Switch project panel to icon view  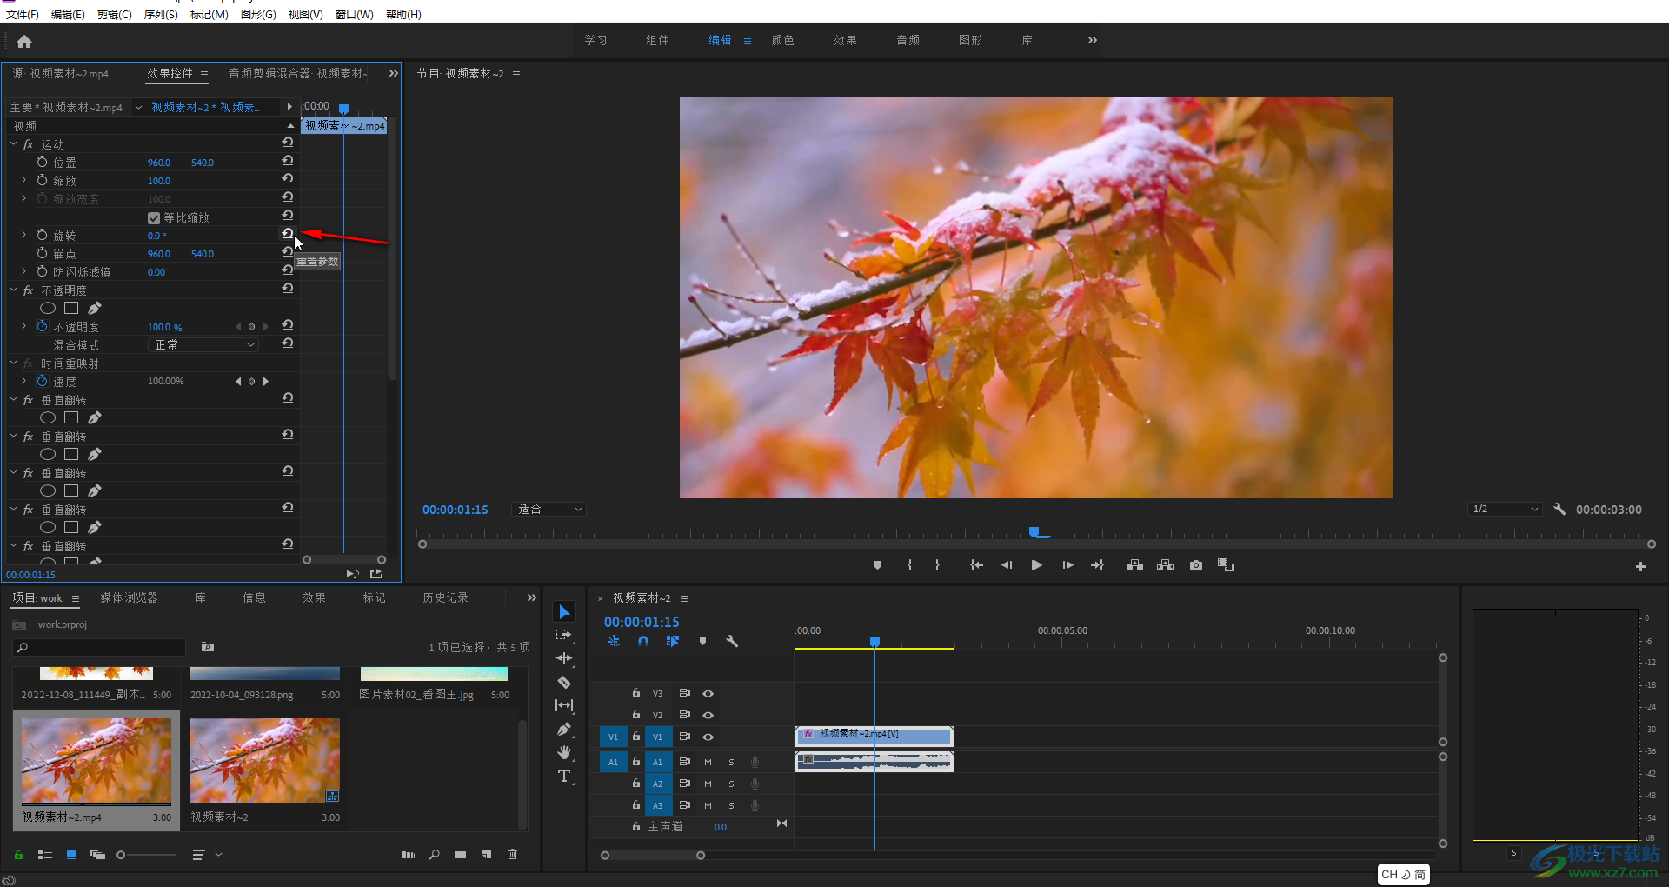point(71,855)
